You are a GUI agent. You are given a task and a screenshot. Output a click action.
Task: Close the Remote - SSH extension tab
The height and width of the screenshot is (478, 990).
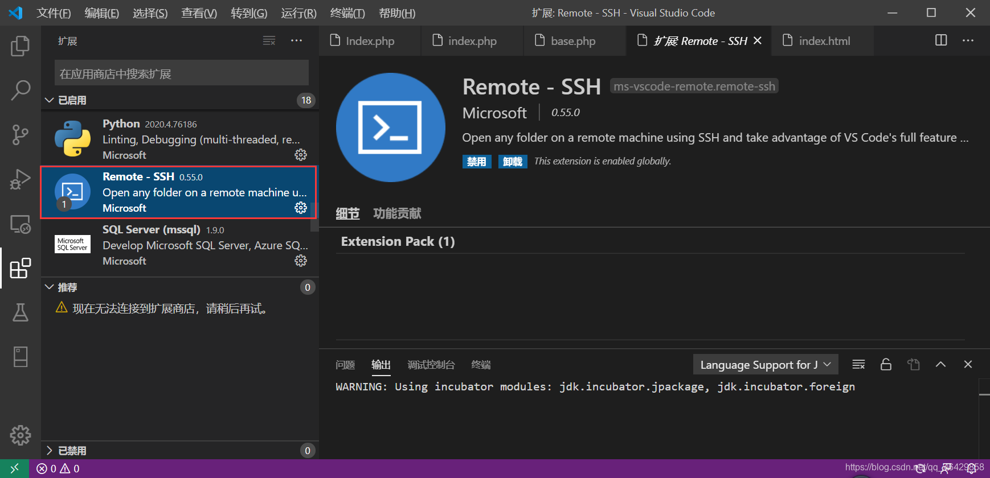point(758,40)
